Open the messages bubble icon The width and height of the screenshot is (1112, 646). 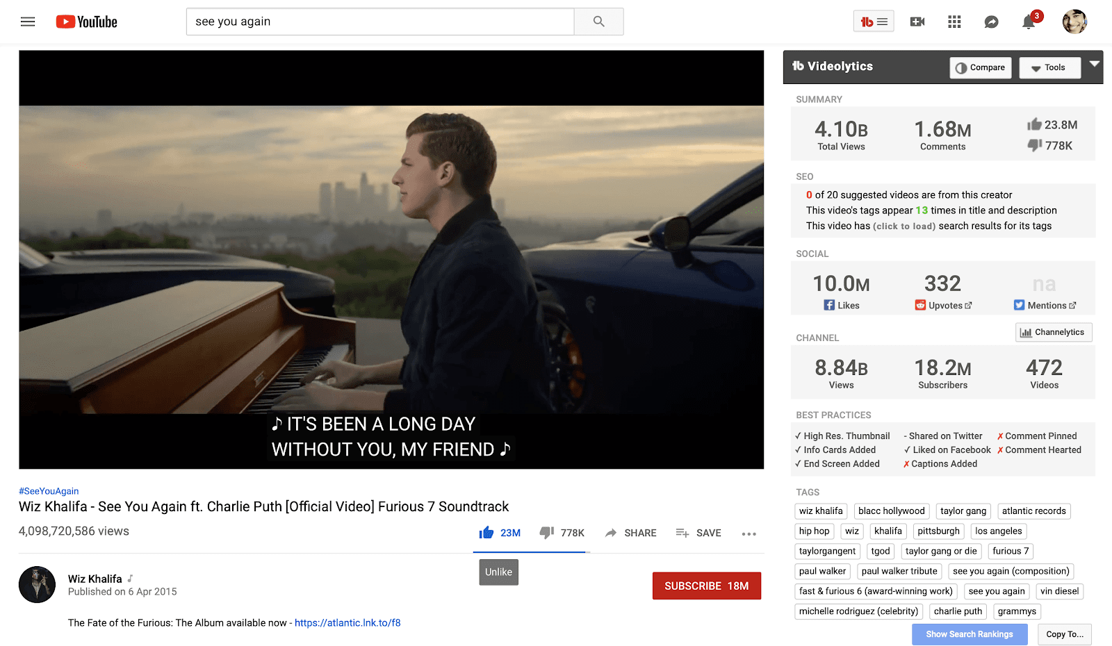pyautogui.click(x=992, y=22)
